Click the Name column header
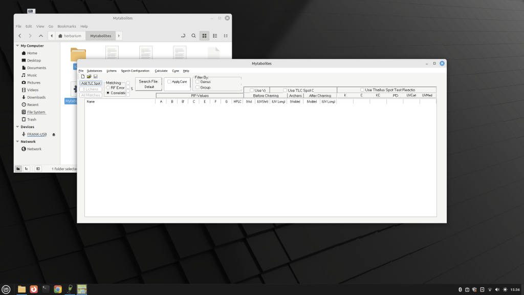The height and width of the screenshot is (295, 524). coord(91,101)
